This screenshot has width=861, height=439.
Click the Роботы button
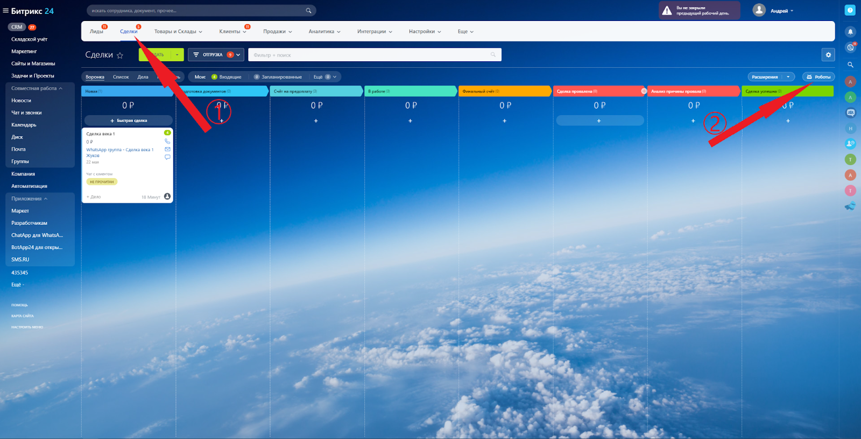[818, 77]
